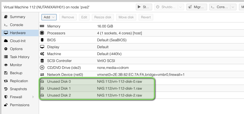
Task: Click the Move disk button
Action: point(126,17)
